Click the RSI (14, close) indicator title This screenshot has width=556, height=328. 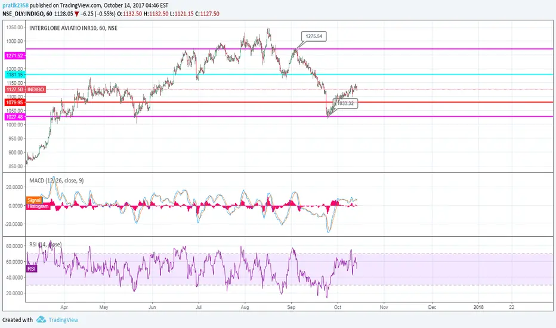tap(45, 245)
